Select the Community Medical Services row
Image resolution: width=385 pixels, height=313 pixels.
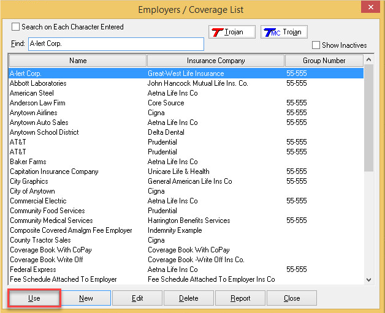[x=186, y=221]
